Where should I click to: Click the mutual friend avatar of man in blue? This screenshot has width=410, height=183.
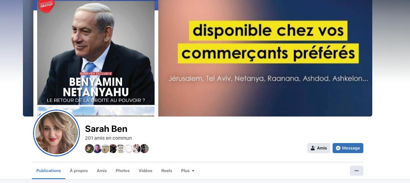click(x=97, y=149)
